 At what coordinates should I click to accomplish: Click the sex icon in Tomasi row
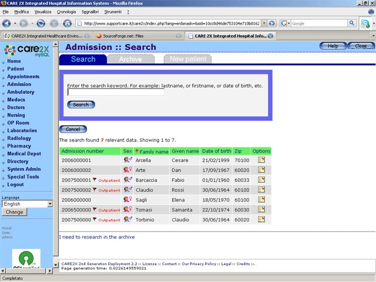(127, 209)
